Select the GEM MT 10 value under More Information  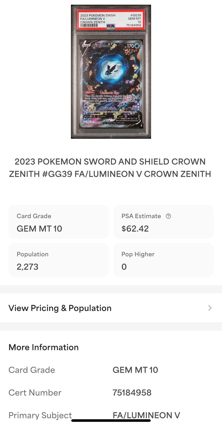(135, 370)
